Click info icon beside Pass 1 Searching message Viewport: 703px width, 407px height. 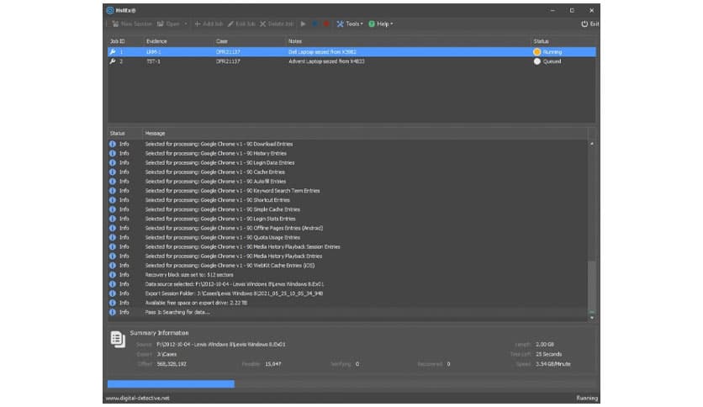tap(113, 312)
